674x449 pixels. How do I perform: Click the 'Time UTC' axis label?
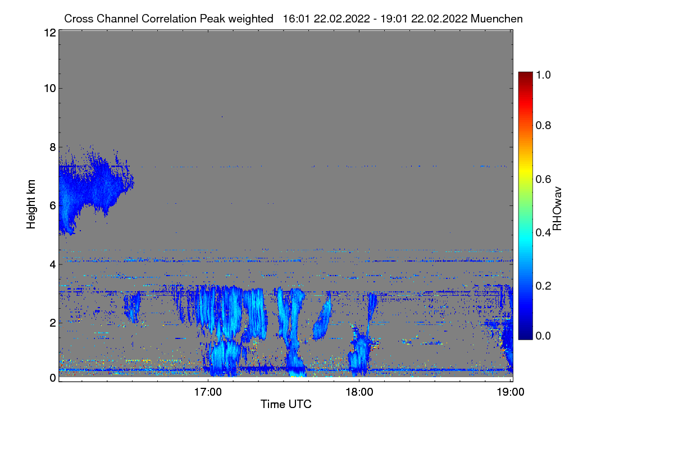(286, 404)
